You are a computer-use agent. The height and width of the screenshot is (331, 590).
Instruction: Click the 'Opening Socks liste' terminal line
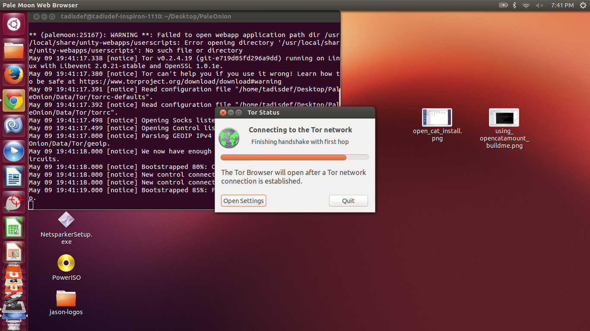coord(122,120)
